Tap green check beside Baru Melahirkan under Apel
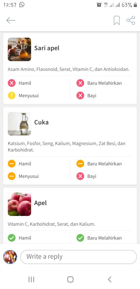140x289 pixels. pos(80,238)
